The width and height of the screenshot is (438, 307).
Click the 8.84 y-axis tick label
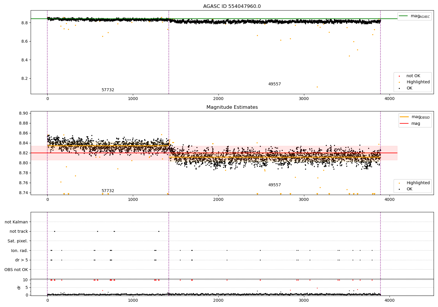click(x=24, y=143)
